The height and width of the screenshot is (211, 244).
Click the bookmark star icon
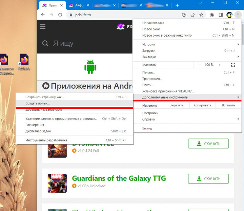(x=201, y=15)
